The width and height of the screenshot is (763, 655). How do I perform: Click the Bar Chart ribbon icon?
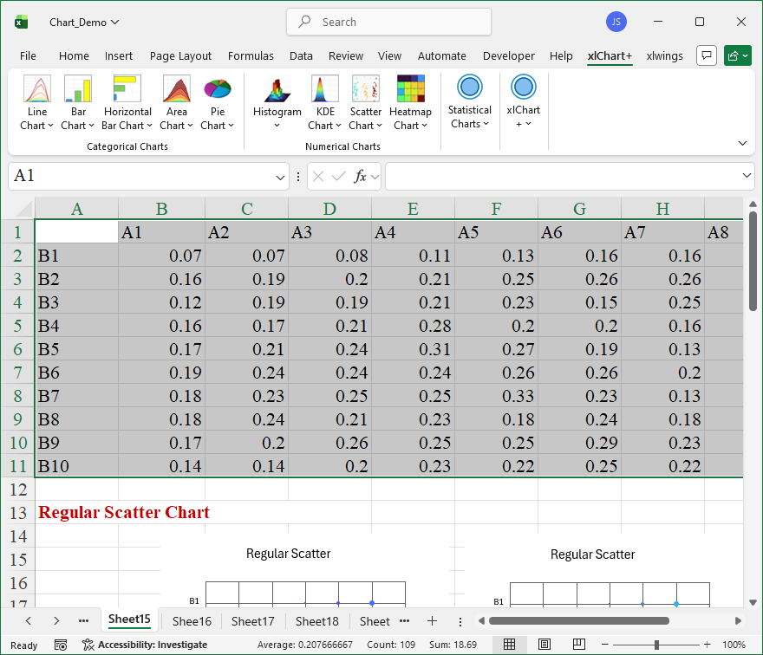click(x=78, y=90)
